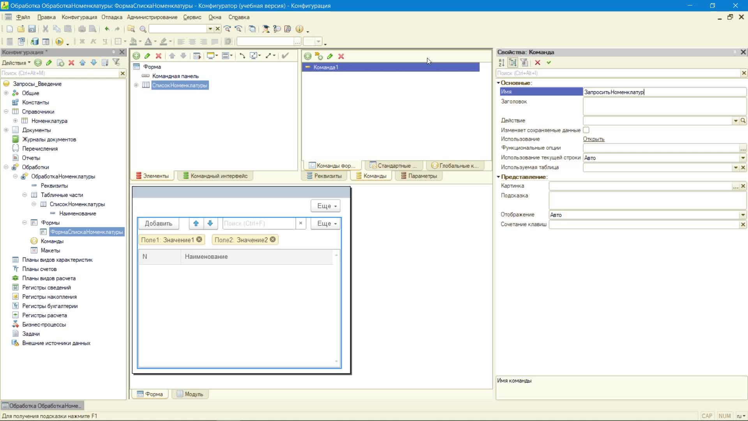
Task: Open the text color picker icon
Action: coord(149,41)
